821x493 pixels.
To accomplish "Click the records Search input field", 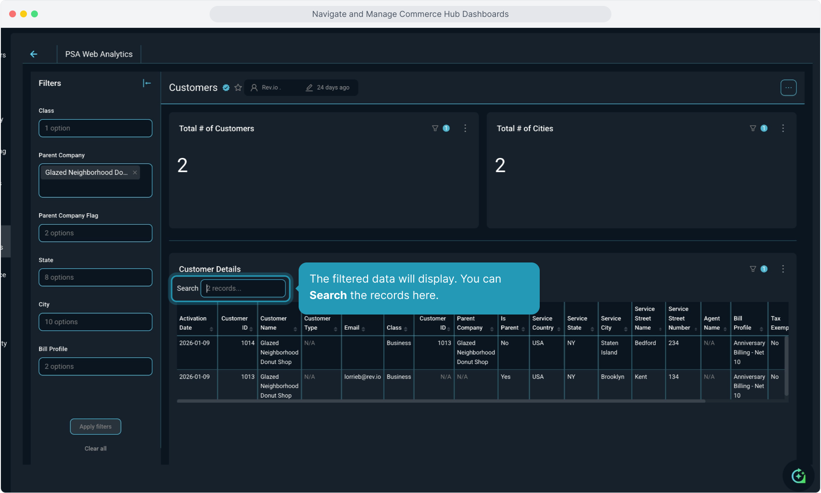I will pyautogui.click(x=243, y=288).
